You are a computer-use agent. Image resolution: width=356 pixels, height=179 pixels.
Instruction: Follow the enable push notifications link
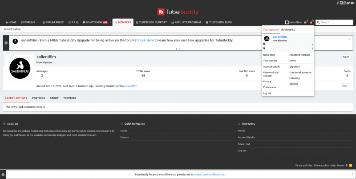click(x=209, y=175)
